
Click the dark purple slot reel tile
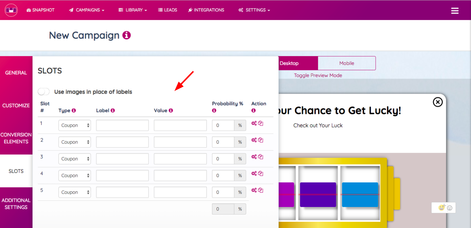318,195
